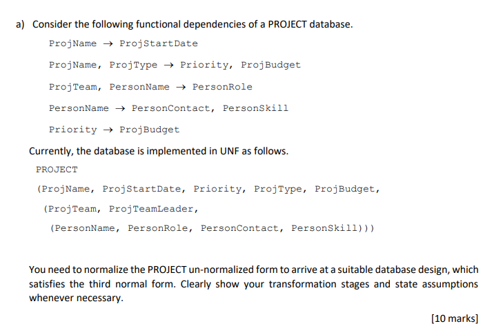This screenshot has width=492, height=326.
Task: Click ProjTeam in the third functional dependency
Action: (72, 87)
